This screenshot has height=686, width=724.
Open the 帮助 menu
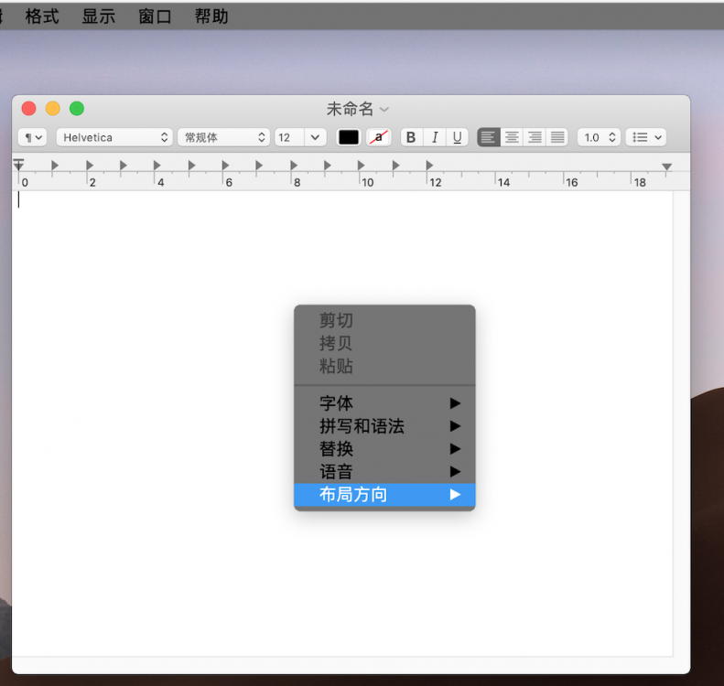211,16
